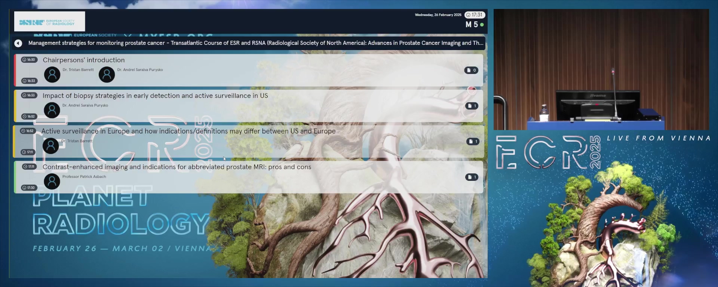Click the ECR 2025 logo beneath the video
The width and height of the screenshot is (718, 287).
[x=548, y=152]
